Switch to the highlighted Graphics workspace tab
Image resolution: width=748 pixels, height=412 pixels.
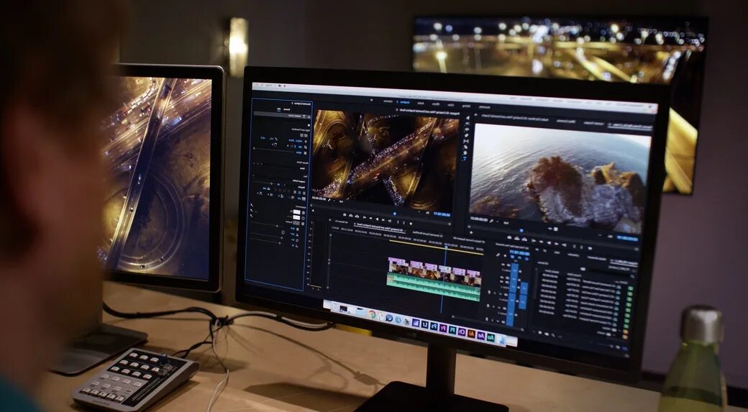(x=404, y=101)
